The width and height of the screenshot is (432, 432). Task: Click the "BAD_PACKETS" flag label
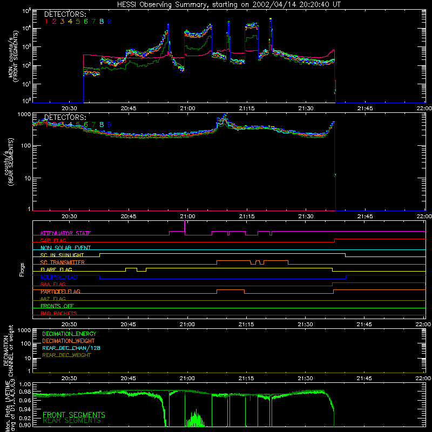(x=59, y=314)
